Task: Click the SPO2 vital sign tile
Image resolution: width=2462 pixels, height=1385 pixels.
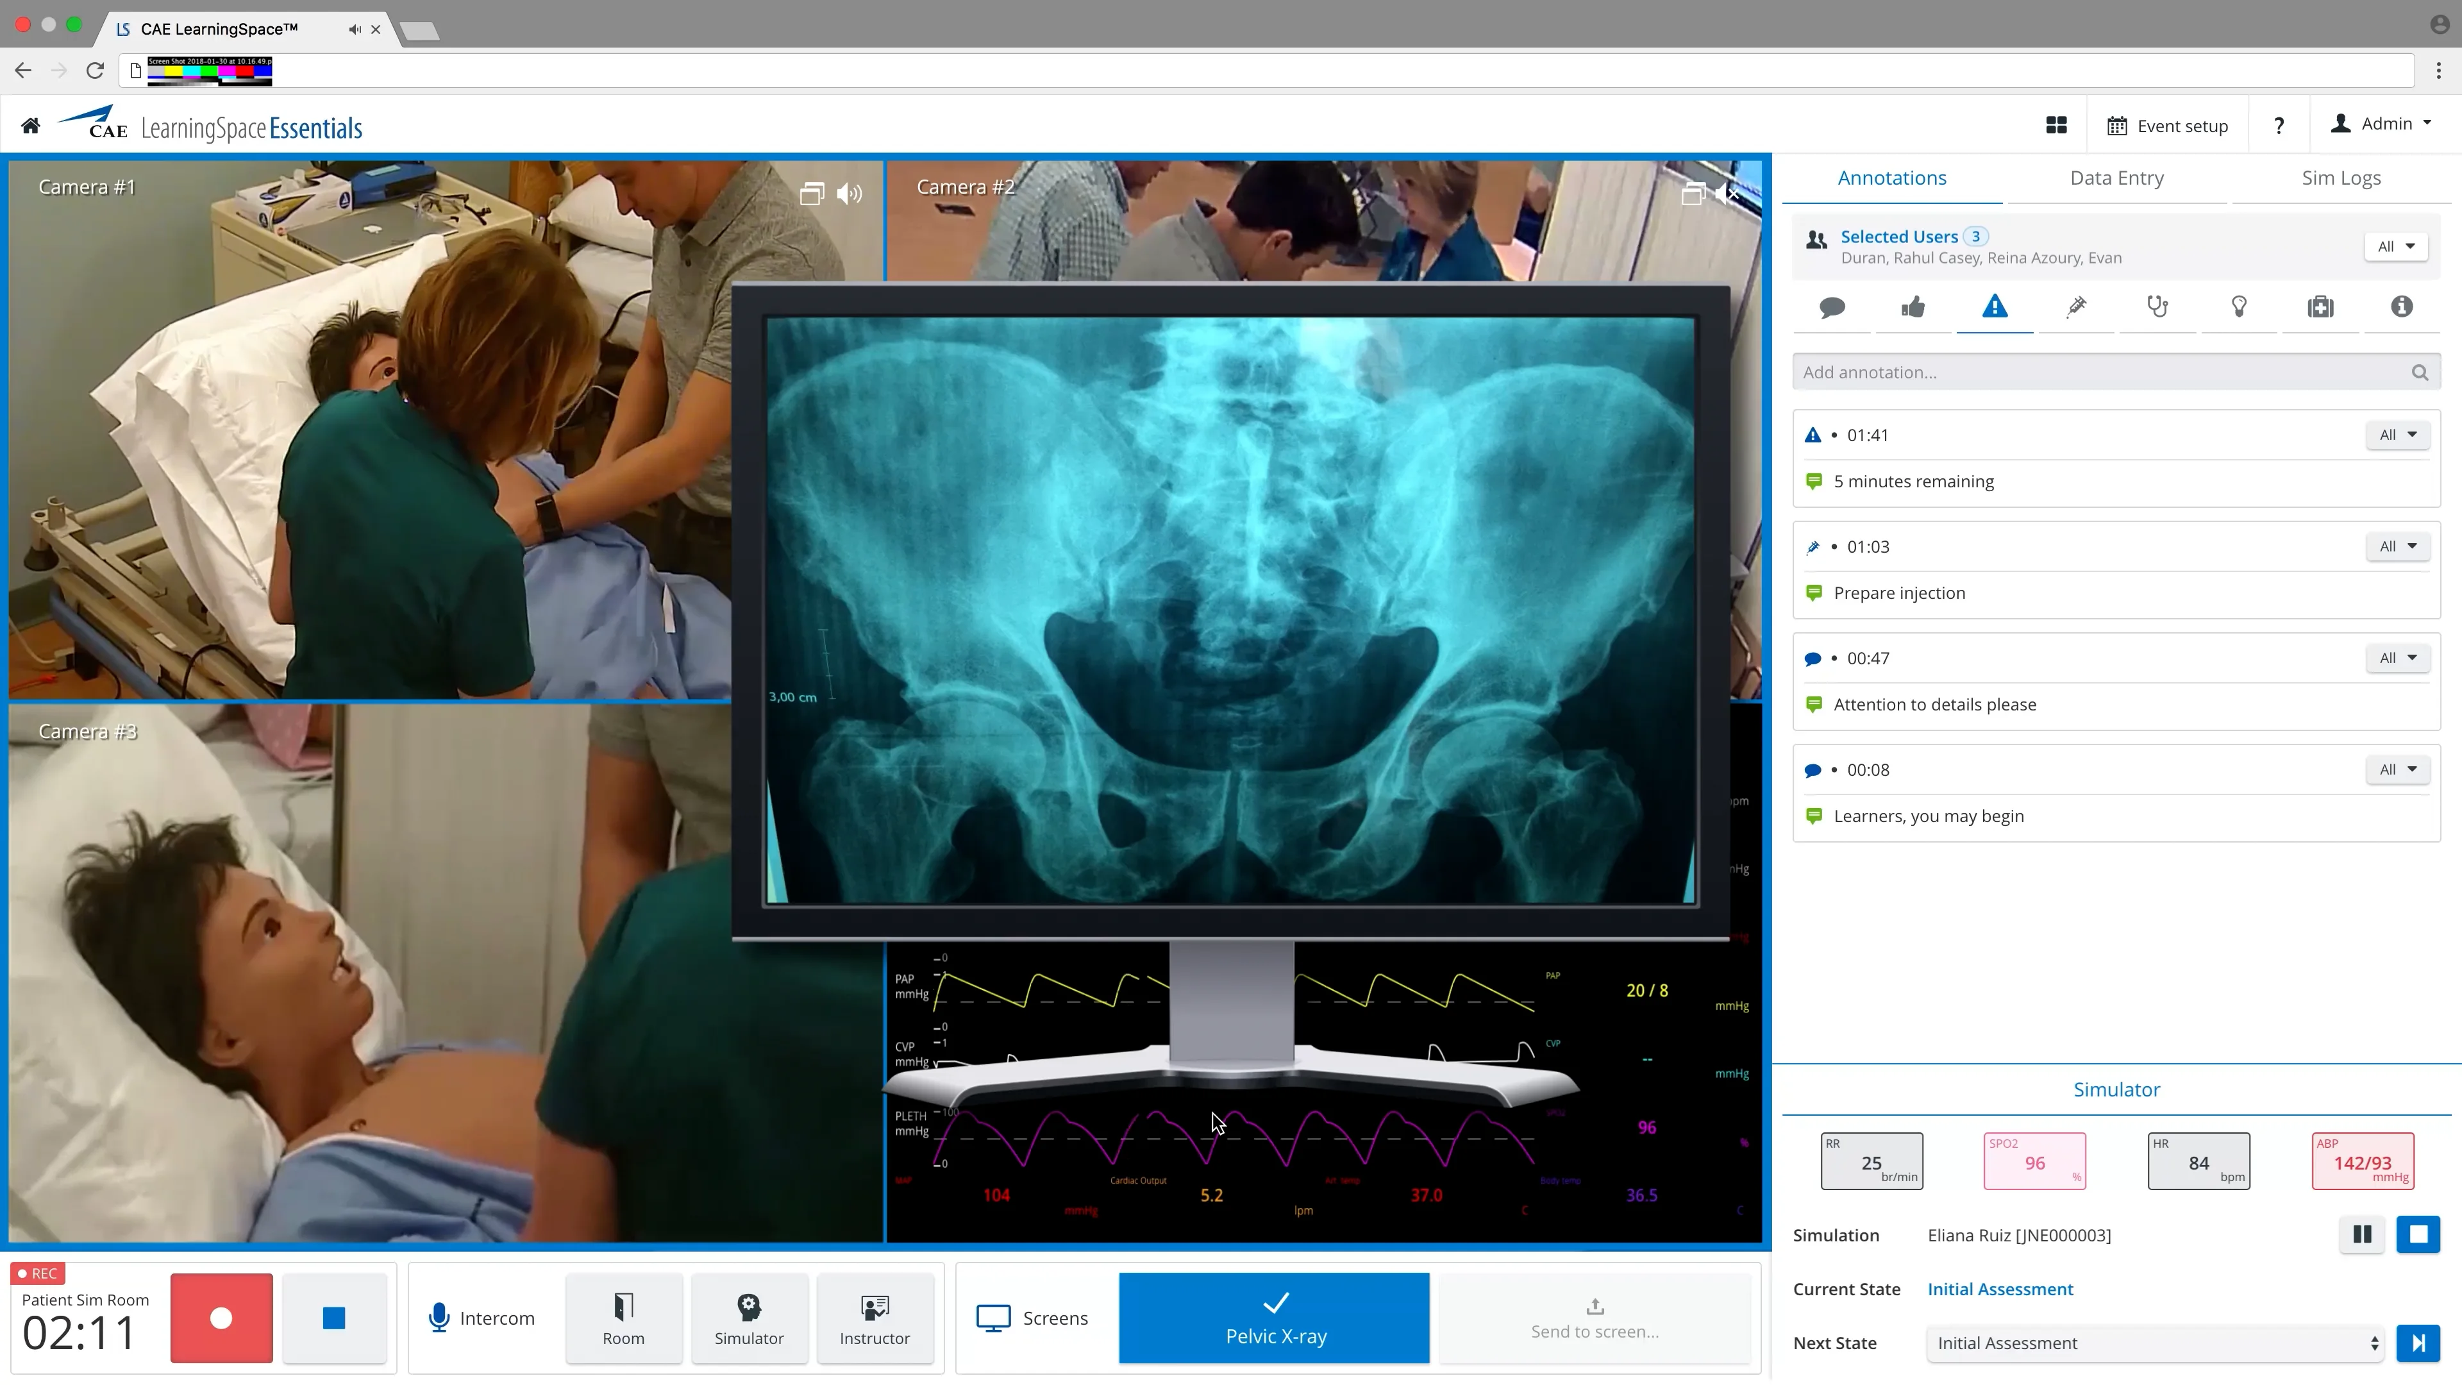Action: [x=2035, y=1161]
